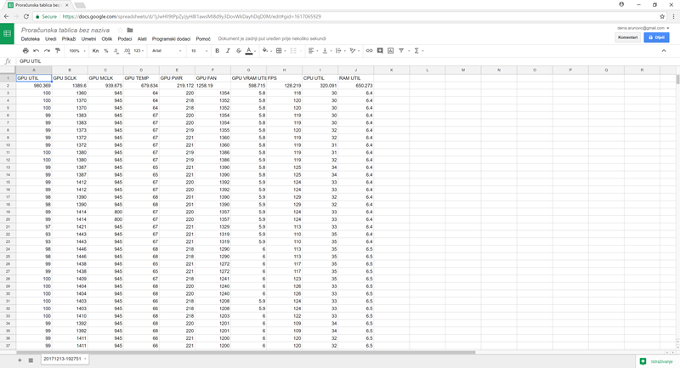This screenshot has height=368, width=680.
Task: Open the Umetni menu
Action: click(88, 38)
